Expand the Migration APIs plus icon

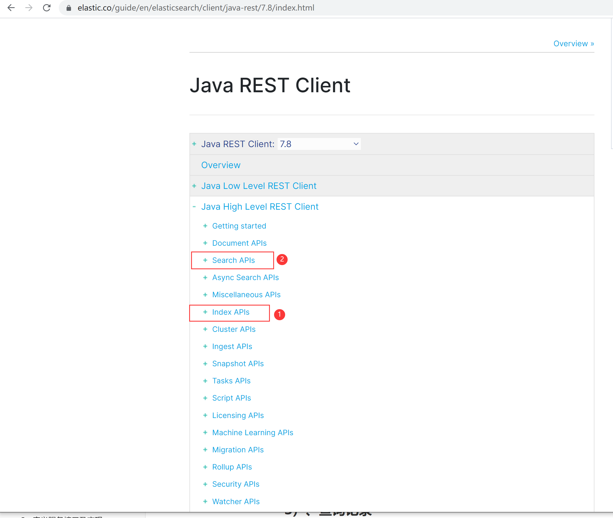[205, 450]
